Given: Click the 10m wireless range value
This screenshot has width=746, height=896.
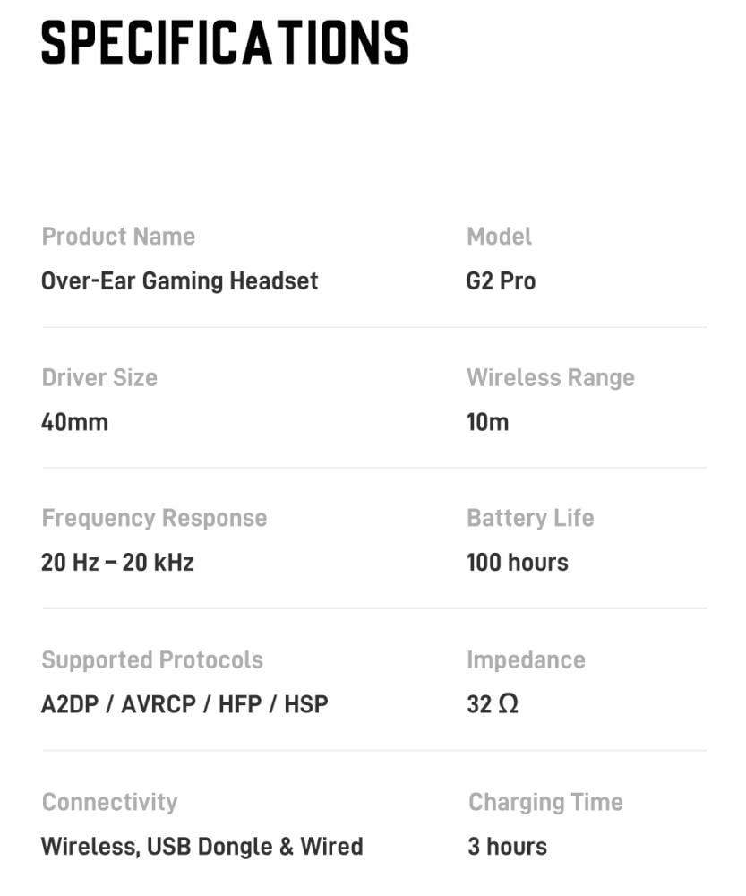Looking at the screenshot, I should click(487, 422).
